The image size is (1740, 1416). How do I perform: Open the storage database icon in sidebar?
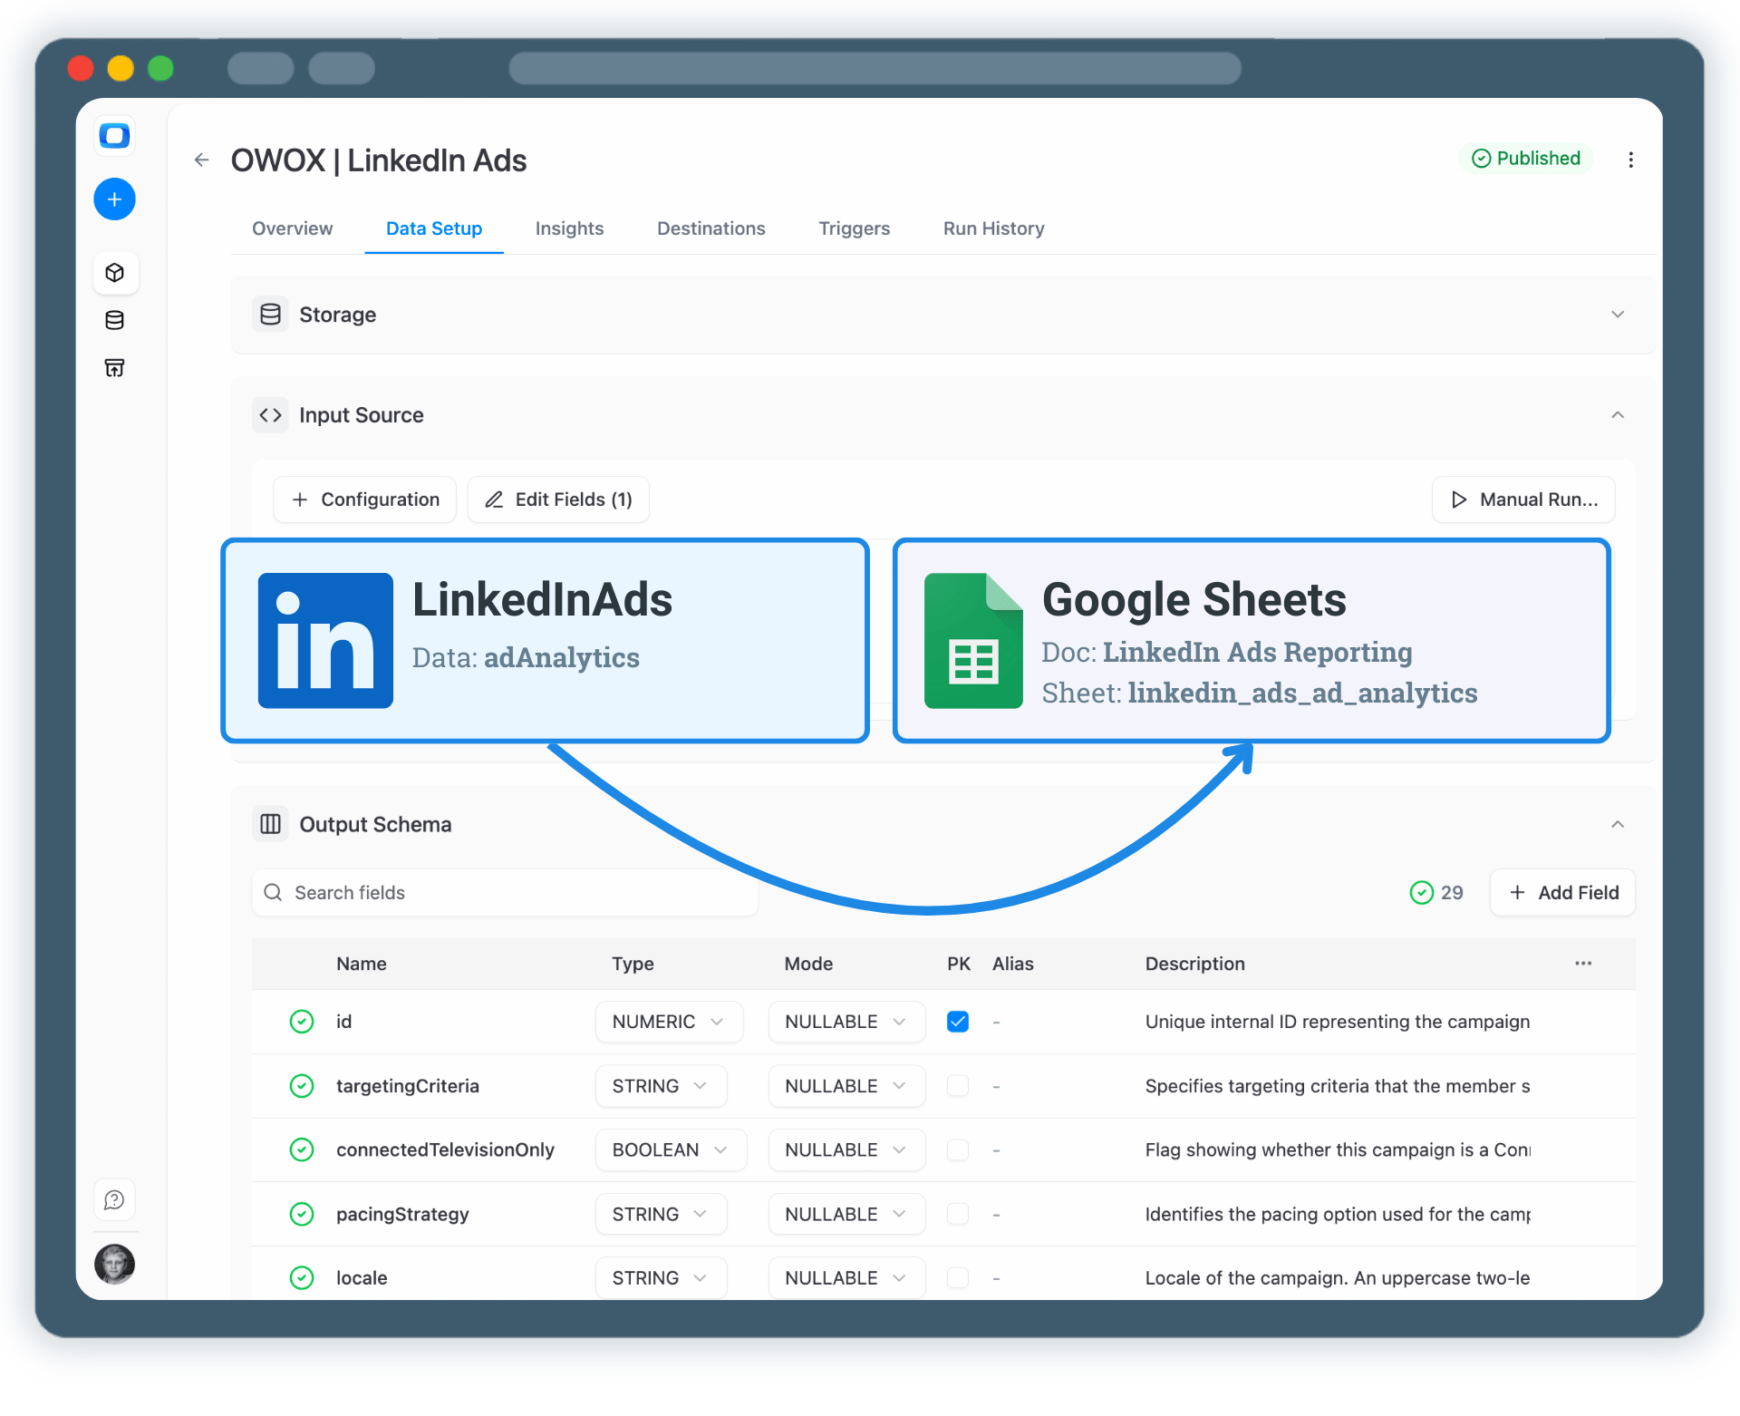[114, 320]
